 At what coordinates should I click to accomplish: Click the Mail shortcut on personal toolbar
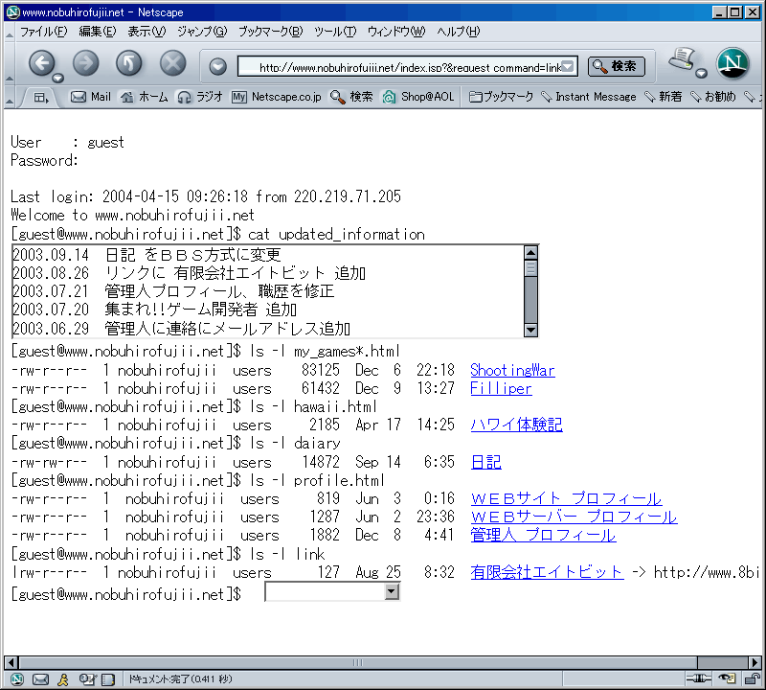pos(91,97)
